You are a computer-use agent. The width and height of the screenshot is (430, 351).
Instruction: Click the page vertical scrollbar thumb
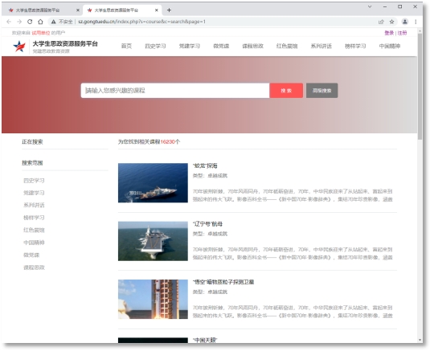(x=420, y=86)
